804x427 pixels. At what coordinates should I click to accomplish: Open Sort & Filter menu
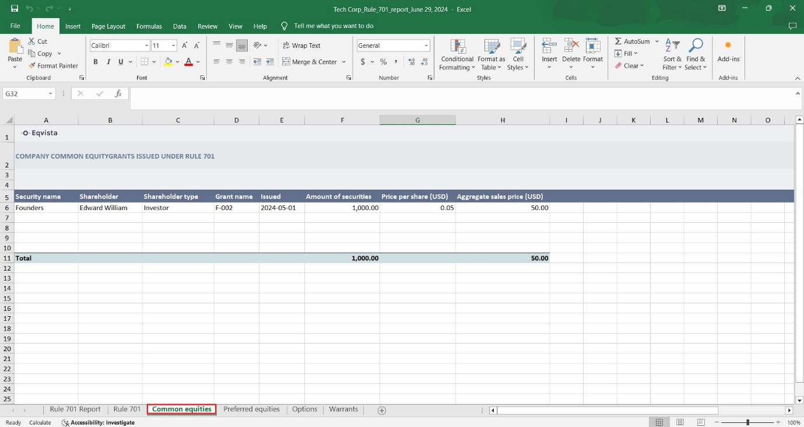click(x=672, y=55)
